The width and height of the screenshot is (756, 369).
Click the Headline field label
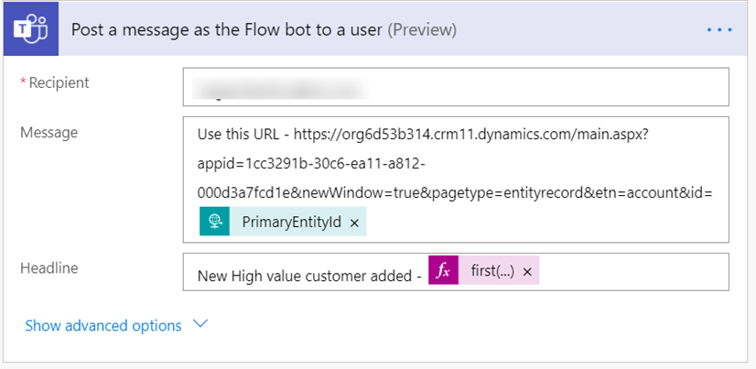pyautogui.click(x=50, y=267)
